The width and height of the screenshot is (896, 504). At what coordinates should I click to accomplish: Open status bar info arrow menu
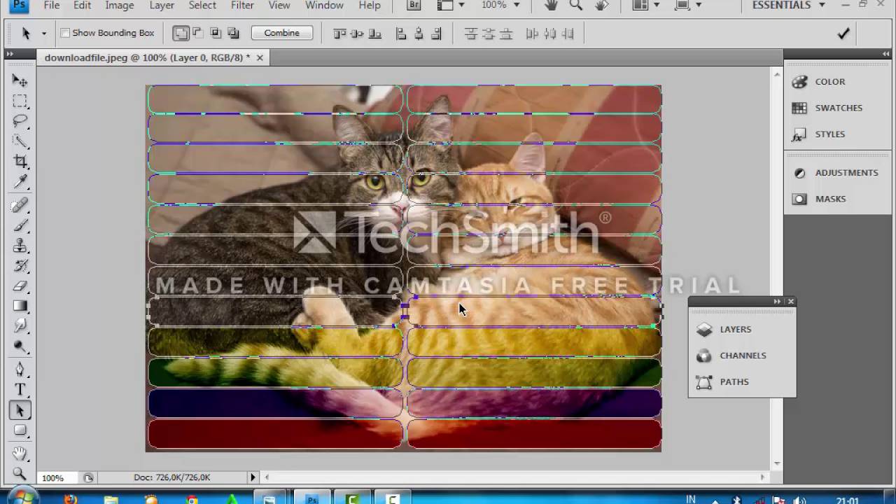coord(253,477)
